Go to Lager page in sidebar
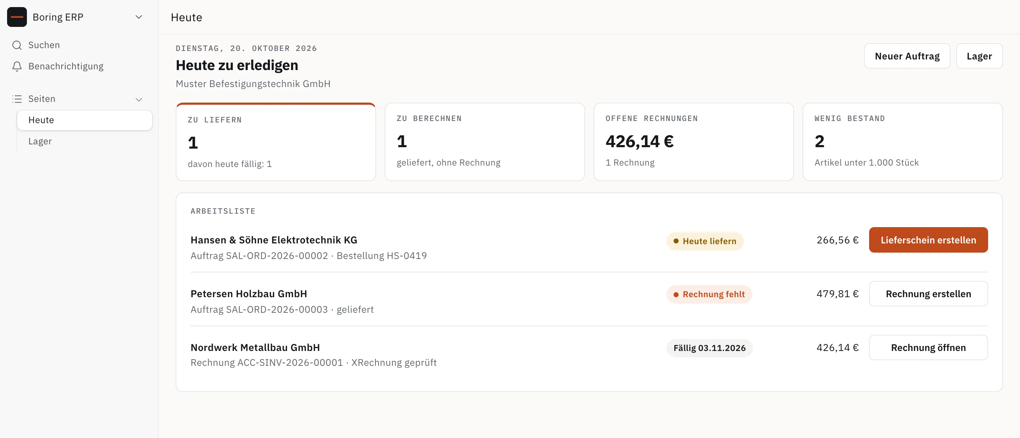Screen dimensions: 1020x438 (84, 141)
